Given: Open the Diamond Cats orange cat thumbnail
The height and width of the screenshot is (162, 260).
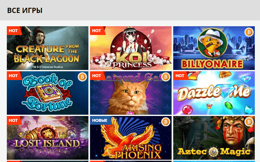Looking at the screenshot, I should [x=131, y=93].
